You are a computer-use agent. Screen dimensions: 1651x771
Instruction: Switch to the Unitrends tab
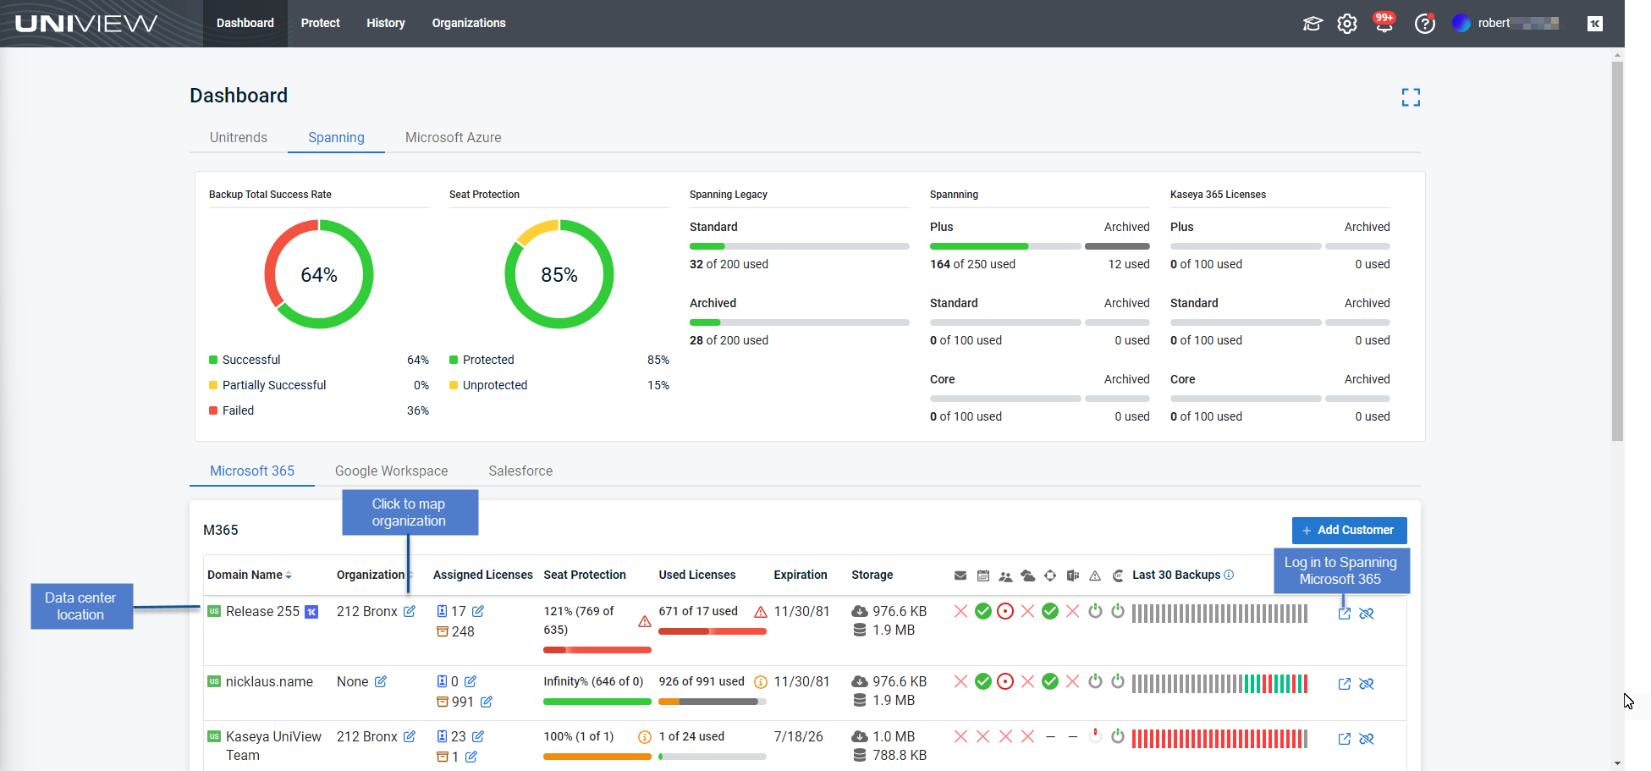pos(239,137)
